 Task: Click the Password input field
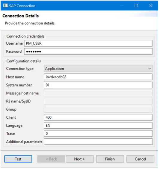(x=88, y=52)
